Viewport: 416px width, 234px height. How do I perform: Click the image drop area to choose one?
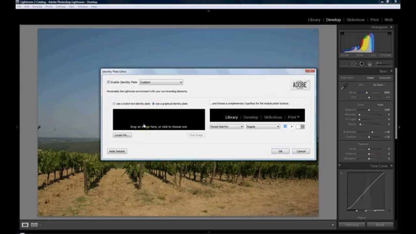click(159, 120)
